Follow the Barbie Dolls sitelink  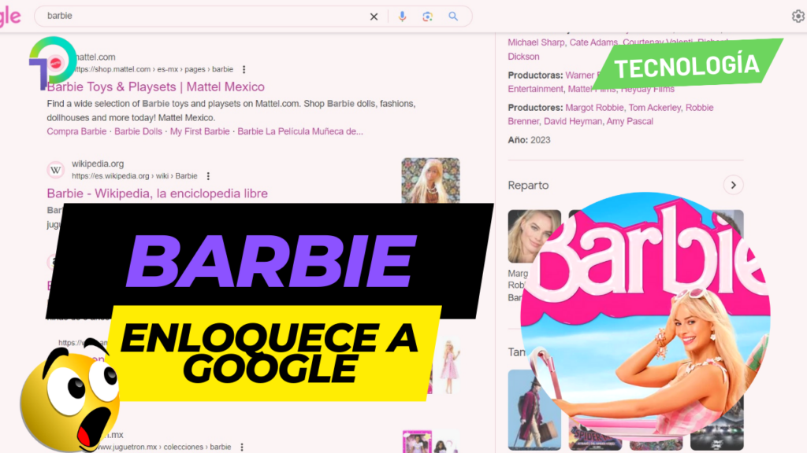coord(138,131)
